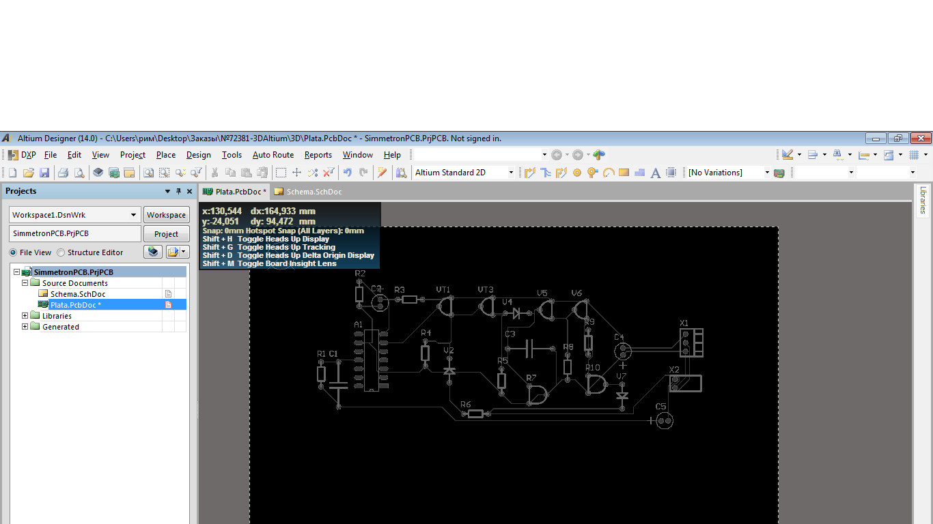Click the Select inside area tool
The height and width of the screenshot is (524, 933).
pyautogui.click(x=281, y=173)
